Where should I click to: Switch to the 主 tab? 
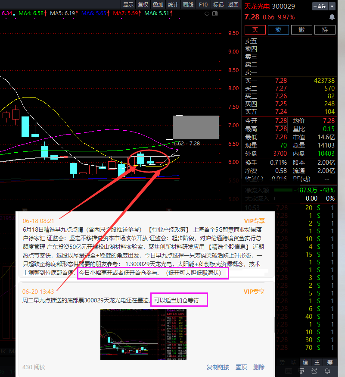click(317, 362)
